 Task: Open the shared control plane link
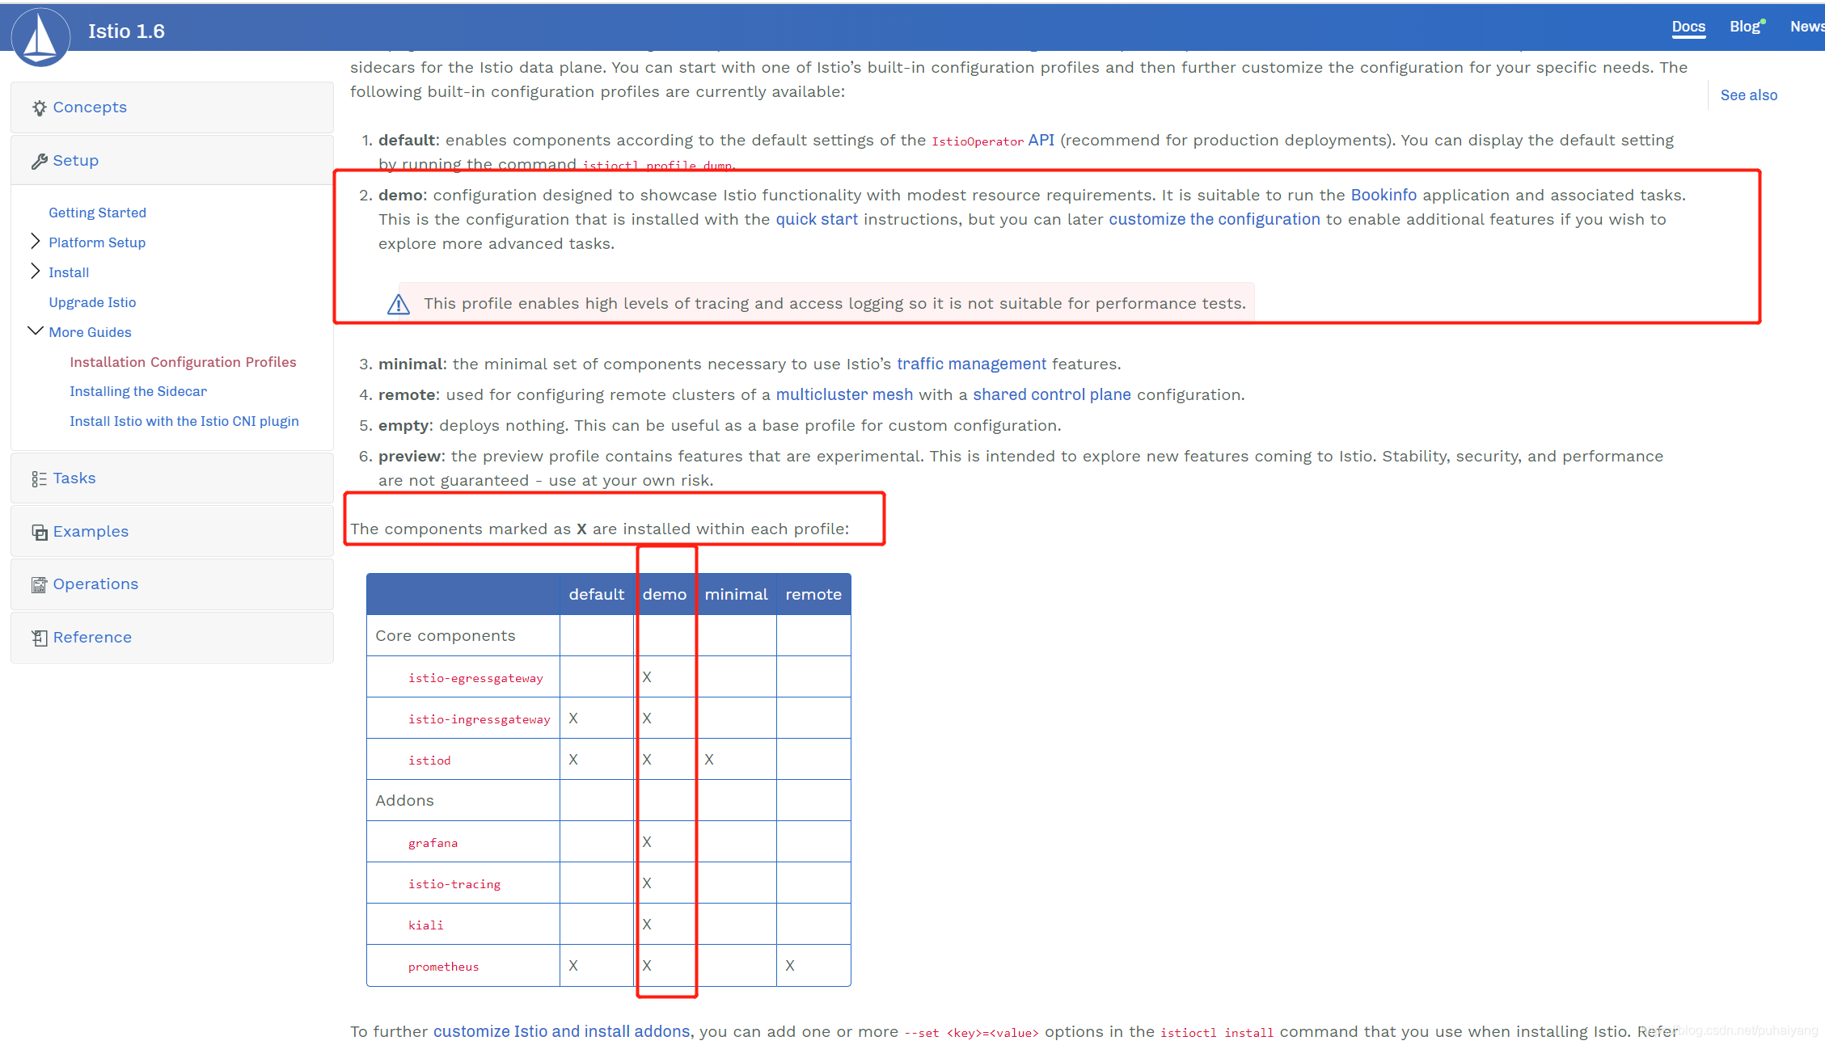[1052, 394]
